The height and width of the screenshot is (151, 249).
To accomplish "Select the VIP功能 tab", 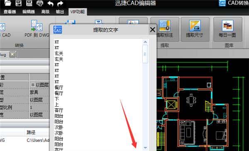I will click(x=78, y=12).
